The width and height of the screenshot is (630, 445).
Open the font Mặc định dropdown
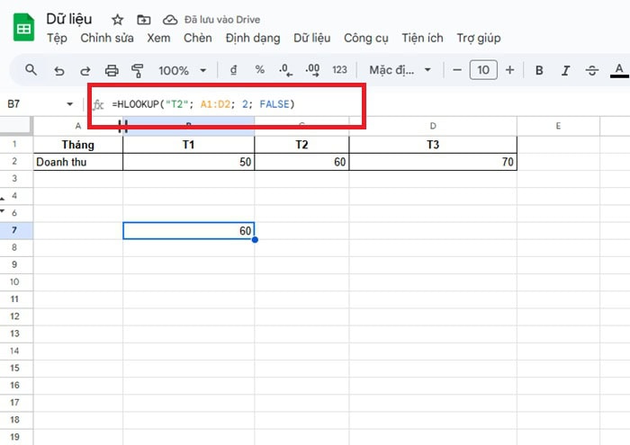tap(400, 70)
